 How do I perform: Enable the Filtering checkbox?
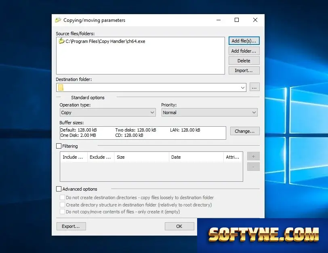tap(59, 146)
